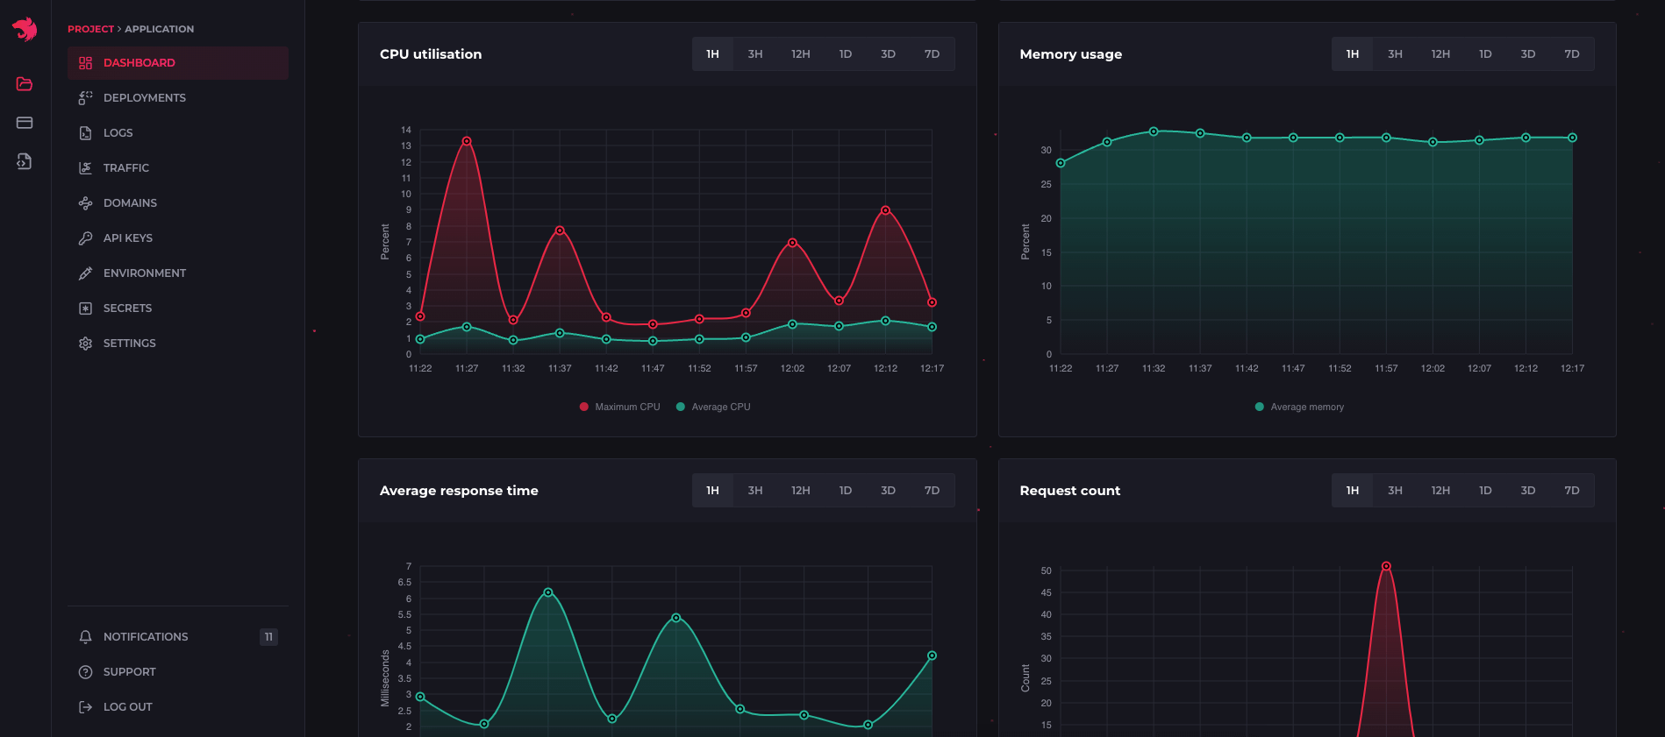Image resolution: width=1665 pixels, height=737 pixels.
Task: Click the Deployments icon in sidebar
Action: [85, 98]
